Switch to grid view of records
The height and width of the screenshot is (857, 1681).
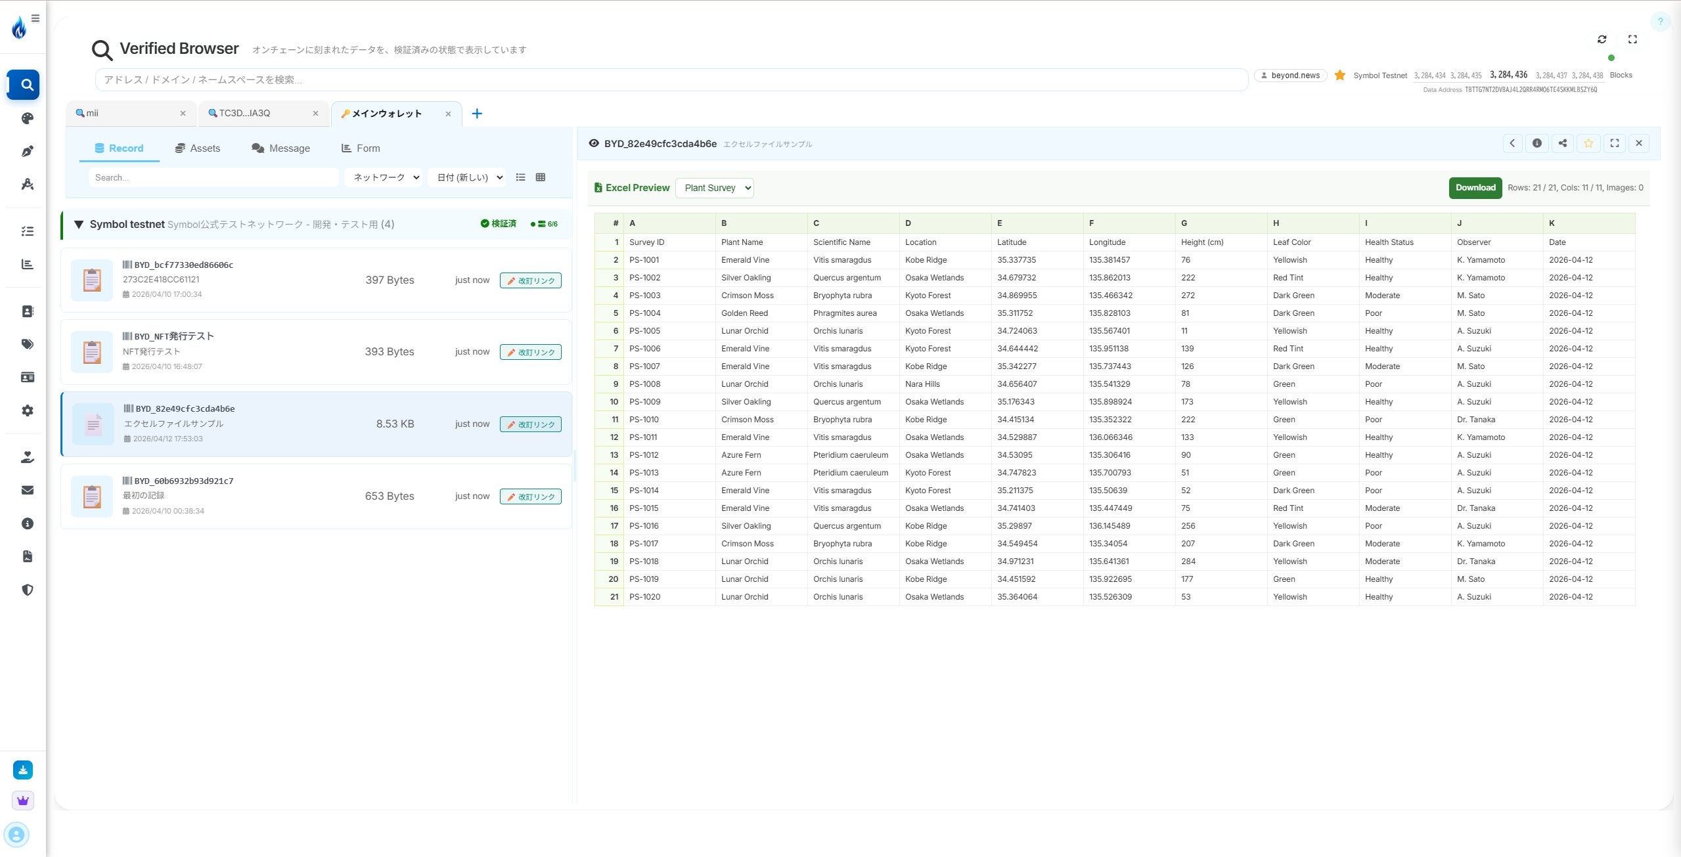coord(540,177)
